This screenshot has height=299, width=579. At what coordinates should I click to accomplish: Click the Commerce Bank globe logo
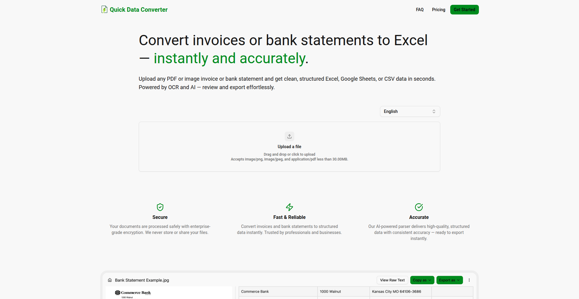click(118, 293)
